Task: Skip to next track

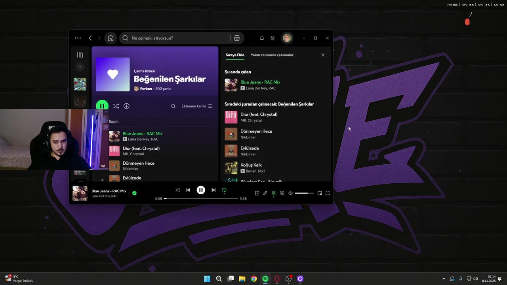Action: 213,190
